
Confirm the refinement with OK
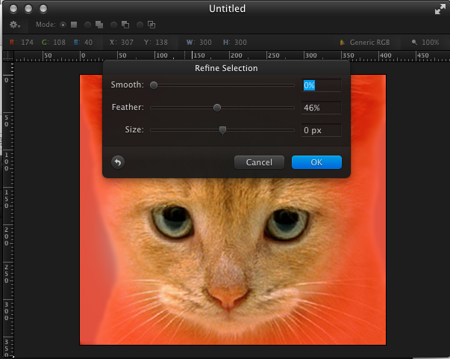[x=316, y=162]
